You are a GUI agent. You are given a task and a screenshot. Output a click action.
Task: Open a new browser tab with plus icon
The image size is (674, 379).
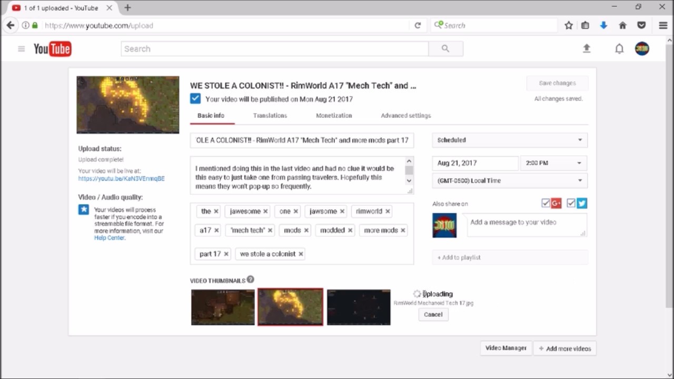coord(127,7)
